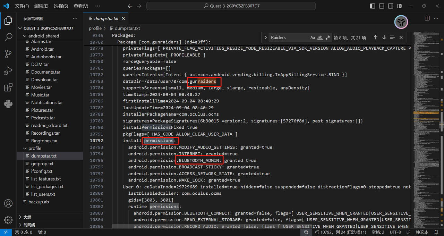Go back with the navigation arrow
The height and width of the screenshot is (236, 444).
[130, 6]
